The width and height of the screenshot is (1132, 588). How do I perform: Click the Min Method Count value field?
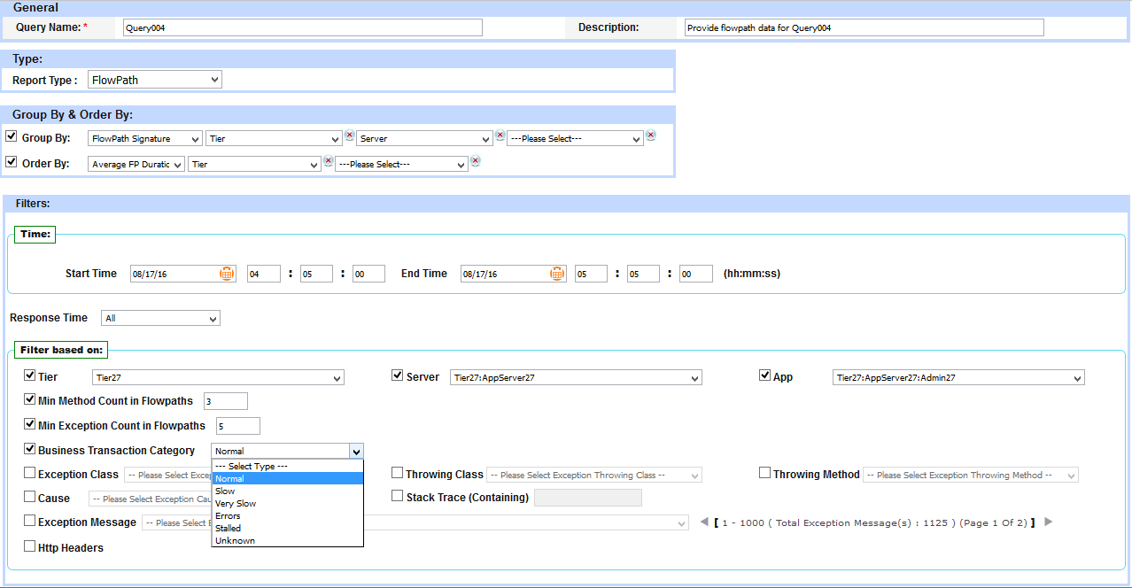(x=224, y=401)
